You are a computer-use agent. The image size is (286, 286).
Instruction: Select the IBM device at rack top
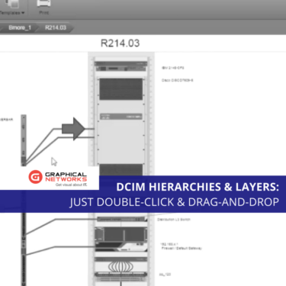point(121,66)
